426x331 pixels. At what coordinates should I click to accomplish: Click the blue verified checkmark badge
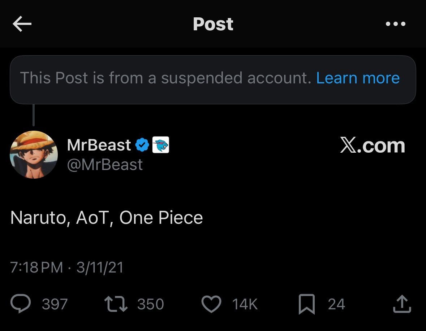(x=142, y=145)
